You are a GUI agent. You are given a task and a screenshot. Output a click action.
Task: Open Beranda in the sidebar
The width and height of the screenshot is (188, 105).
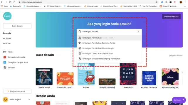7,33
